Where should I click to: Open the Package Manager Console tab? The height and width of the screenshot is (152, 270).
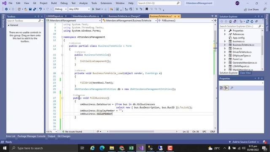pyautogui.click(x=31, y=136)
